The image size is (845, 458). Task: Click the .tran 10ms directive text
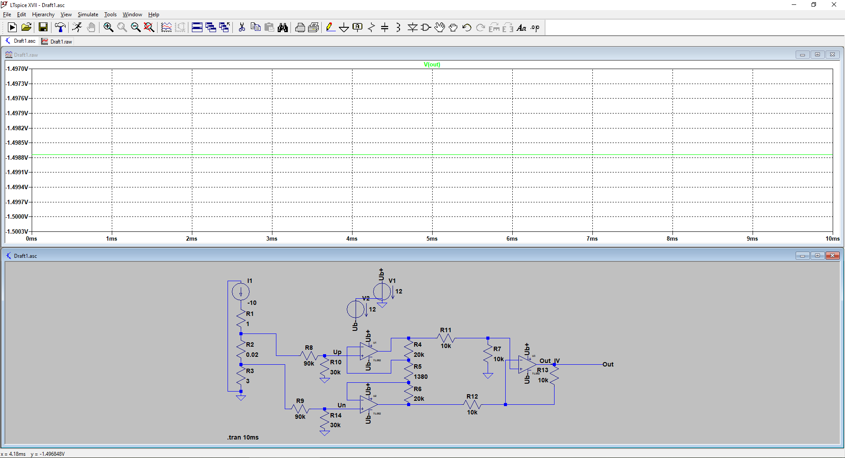tap(243, 437)
